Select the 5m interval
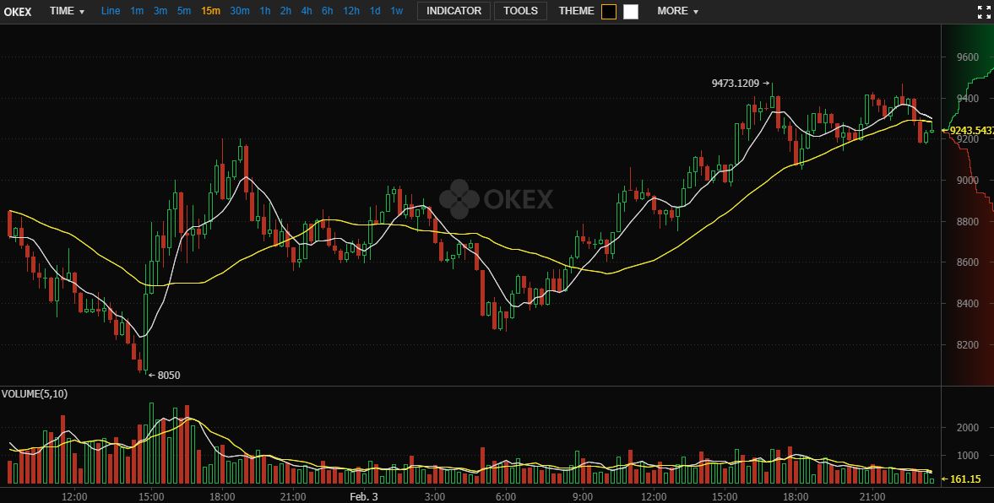The height and width of the screenshot is (503, 994). pyautogui.click(x=184, y=12)
